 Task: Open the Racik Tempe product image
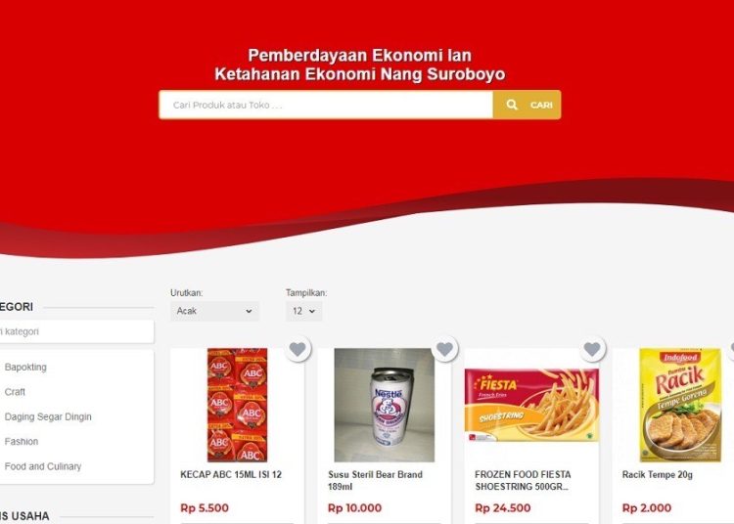coord(680,405)
